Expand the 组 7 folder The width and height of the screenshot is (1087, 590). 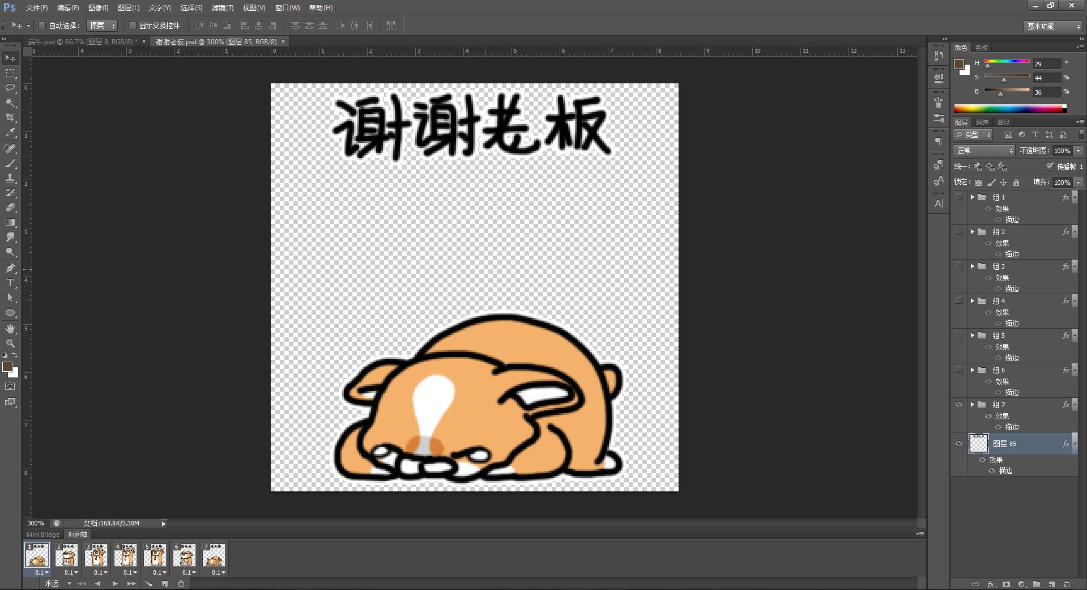[973, 405]
